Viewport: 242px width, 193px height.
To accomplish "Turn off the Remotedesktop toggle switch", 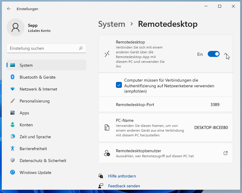I will pyautogui.click(x=214, y=54).
